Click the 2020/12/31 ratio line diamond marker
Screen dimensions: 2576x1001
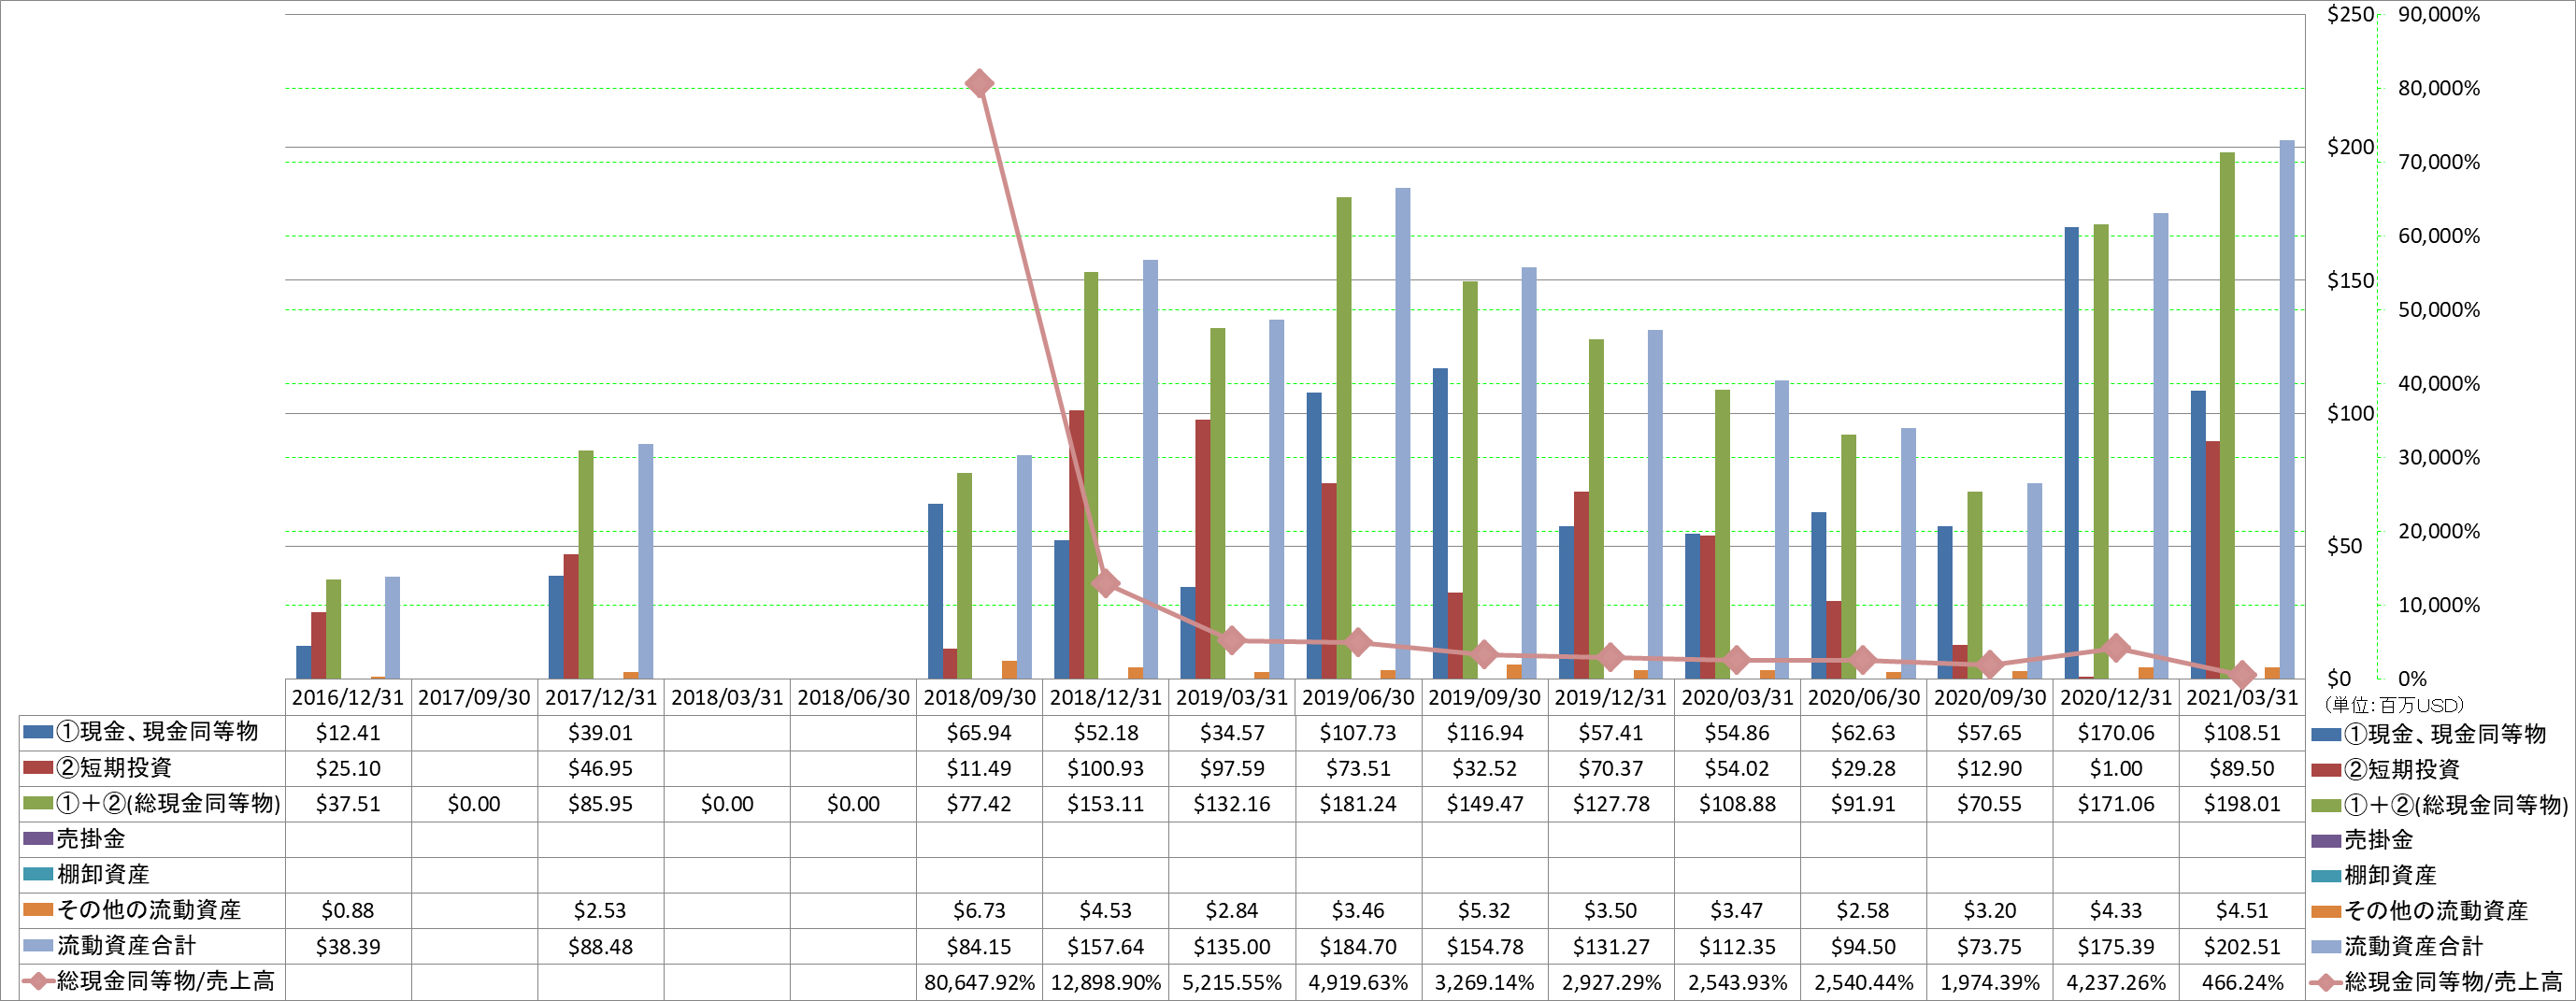(x=2115, y=648)
